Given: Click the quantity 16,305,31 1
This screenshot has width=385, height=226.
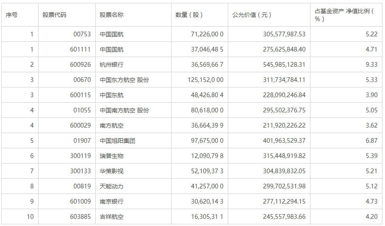Looking at the screenshot, I should pos(207,217).
